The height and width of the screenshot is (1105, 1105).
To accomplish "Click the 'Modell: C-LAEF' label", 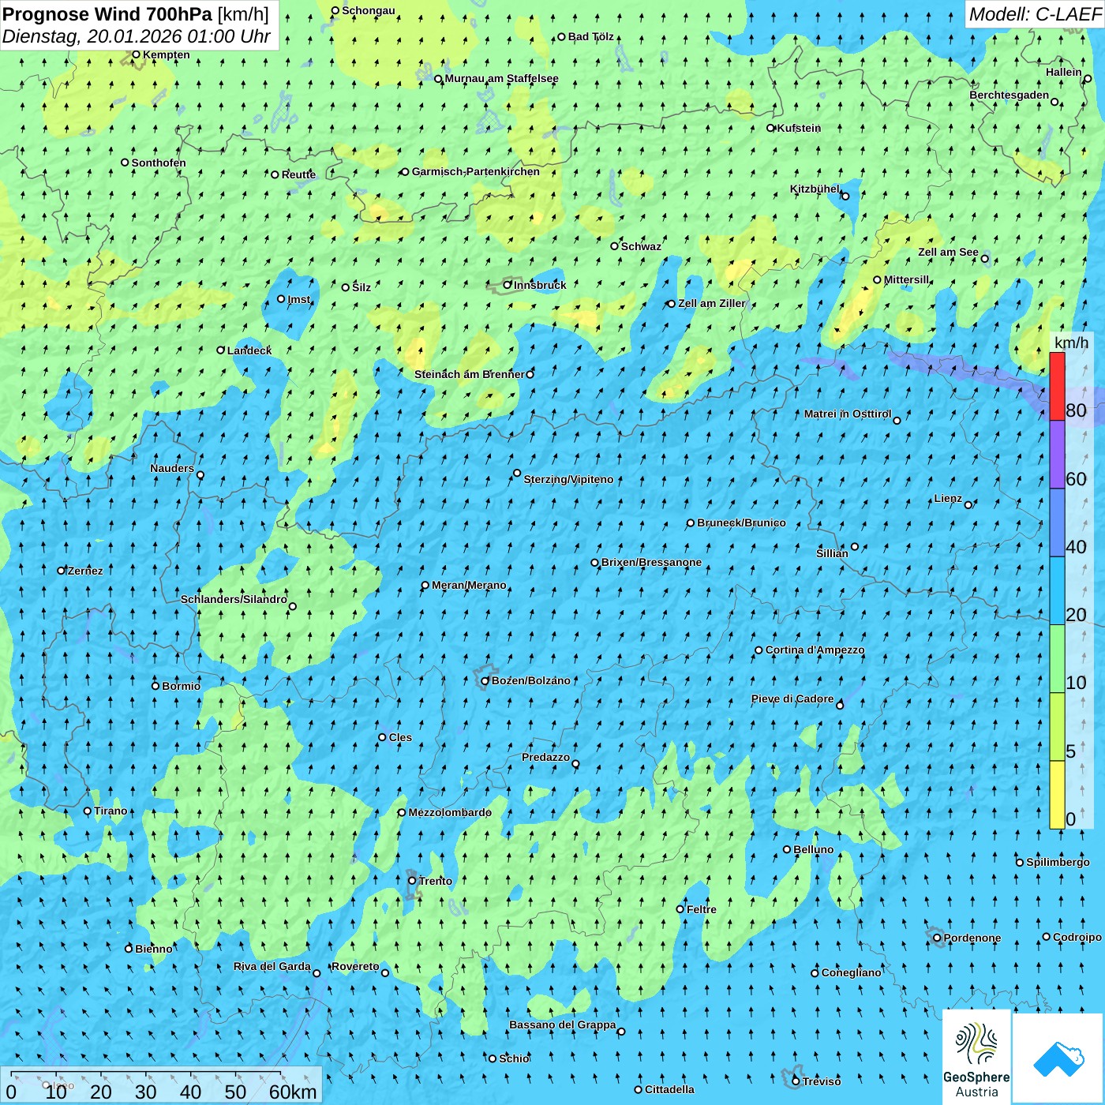I will click(1035, 13).
